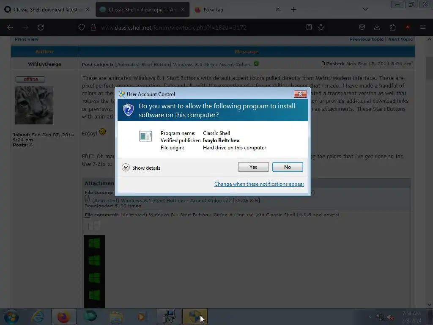The image size is (433, 325).
Task: Open the Downloads toolbar icon
Action: coord(377,27)
